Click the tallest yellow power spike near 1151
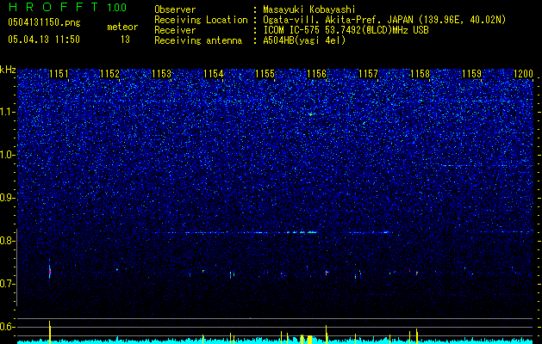Screen dimensions: 542x344 click(50, 332)
